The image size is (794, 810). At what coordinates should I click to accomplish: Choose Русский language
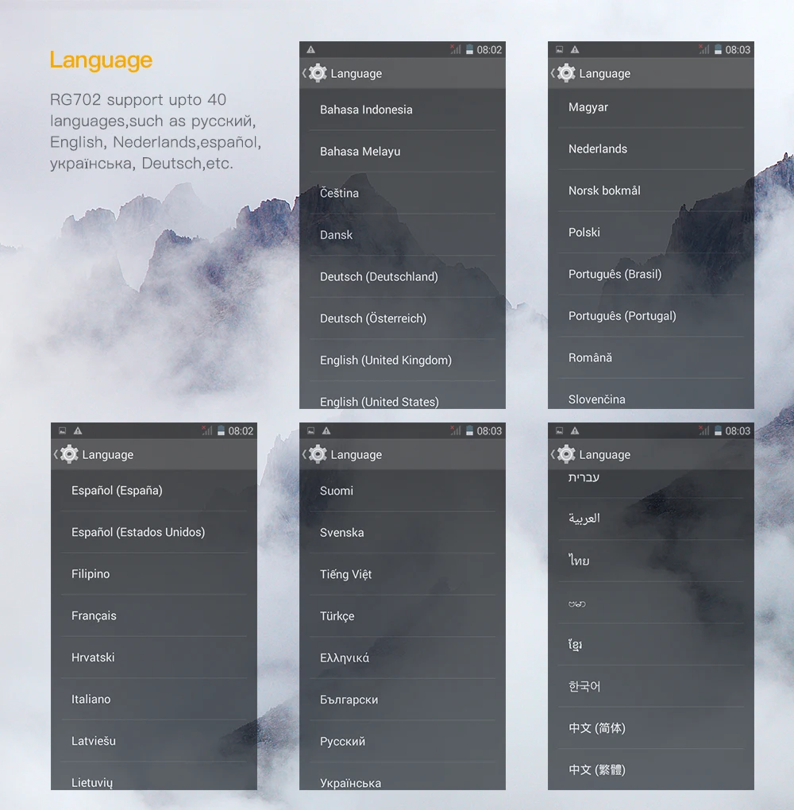click(403, 742)
